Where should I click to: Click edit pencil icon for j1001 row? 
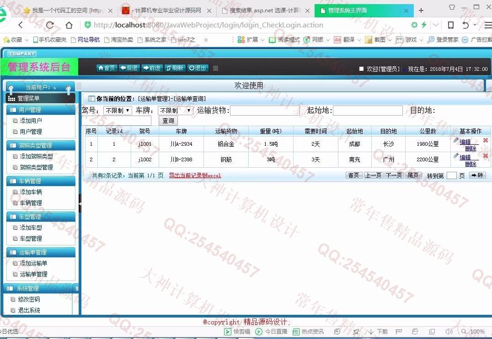click(x=456, y=140)
